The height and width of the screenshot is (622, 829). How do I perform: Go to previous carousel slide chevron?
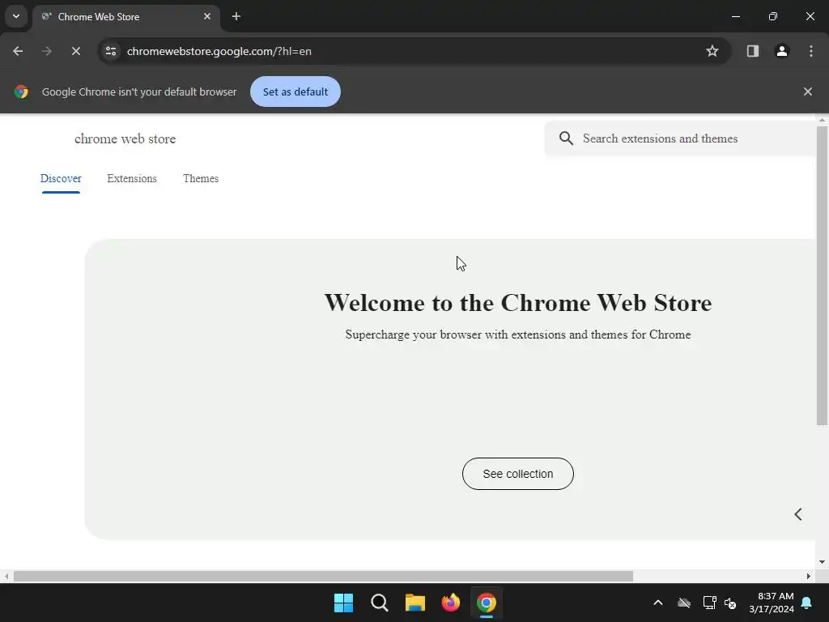tap(798, 514)
